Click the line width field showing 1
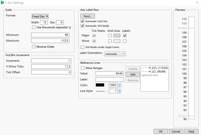This screenshot has height=135, width=201. [x=113, y=91]
